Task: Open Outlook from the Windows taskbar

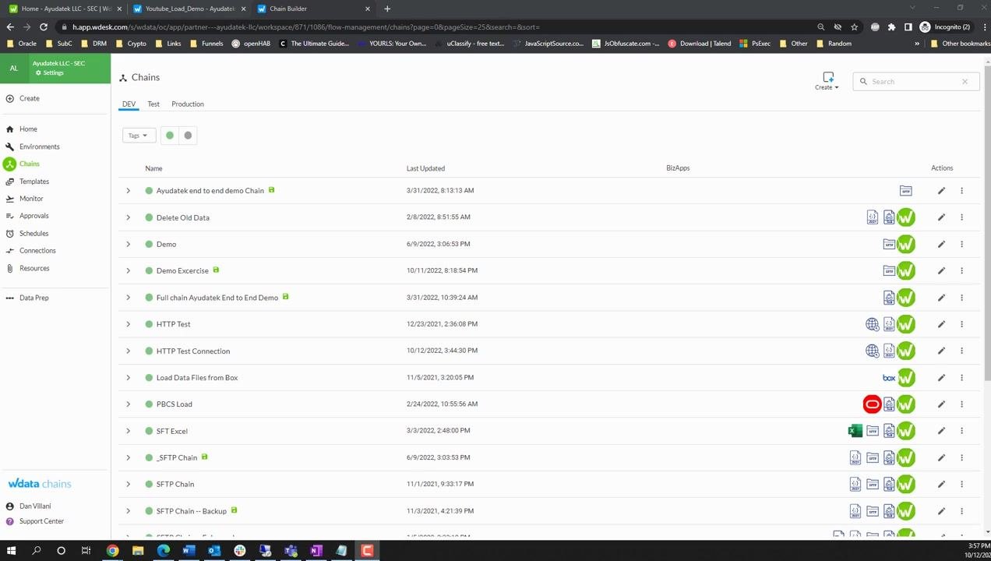Action: tap(214, 551)
